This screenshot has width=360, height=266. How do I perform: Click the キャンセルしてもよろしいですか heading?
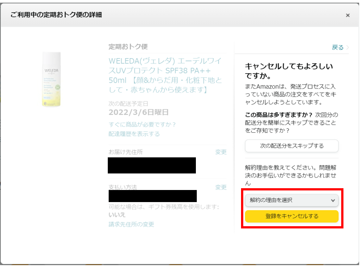[289, 71]
